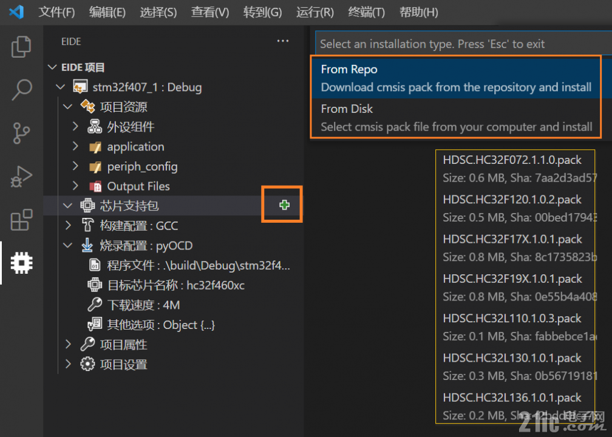612x437 pixels.
Task: Open the 终端(T) menu
Action: [x=367, y=13]
